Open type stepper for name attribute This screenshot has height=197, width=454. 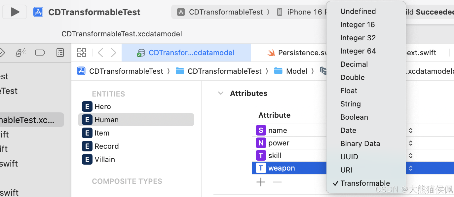click(x=410, y=131)
